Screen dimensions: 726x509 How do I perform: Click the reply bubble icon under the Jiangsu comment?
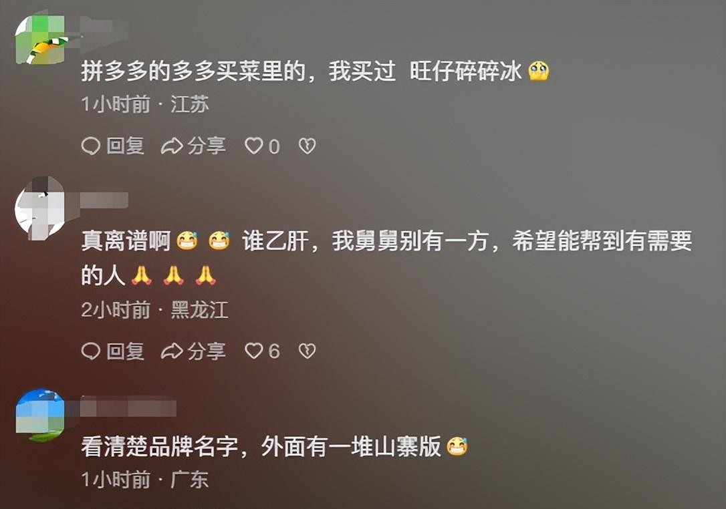click(x=91, y=146)
